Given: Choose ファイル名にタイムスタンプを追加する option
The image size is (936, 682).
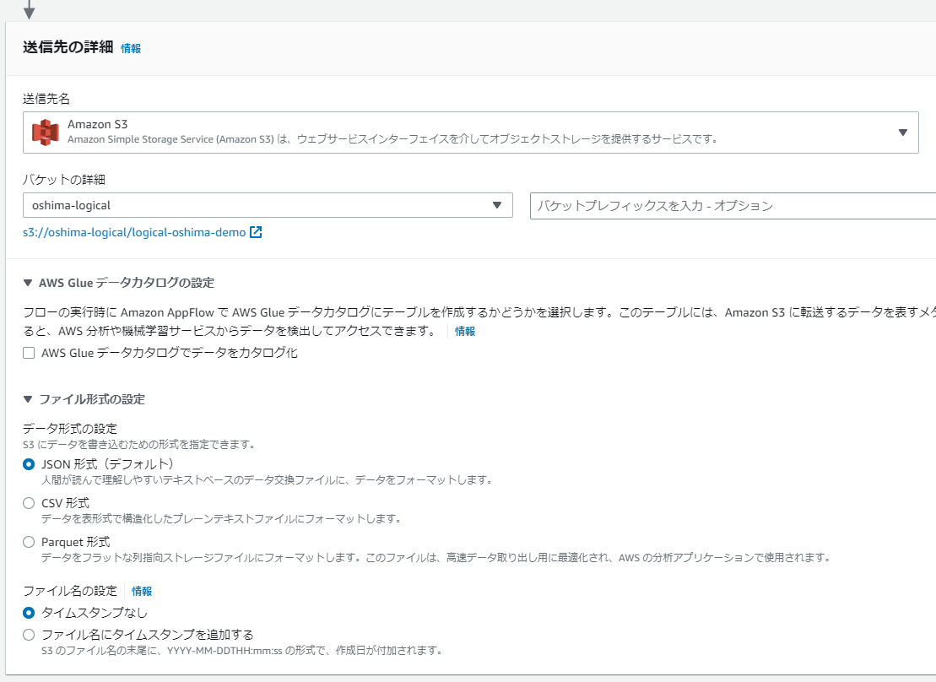Looking at the screenshot, I should [x=29, y=635].
